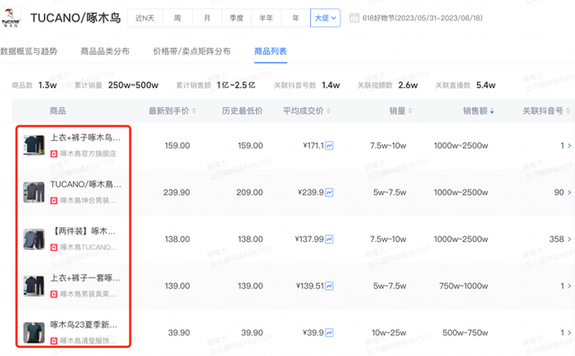This screenshot has width=575, height=356.
Task: Select the 半年 time range
Action: [x=266, y=18]
